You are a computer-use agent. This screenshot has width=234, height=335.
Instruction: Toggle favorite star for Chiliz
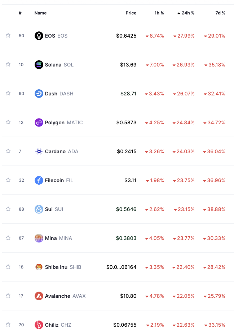[8, 325]
